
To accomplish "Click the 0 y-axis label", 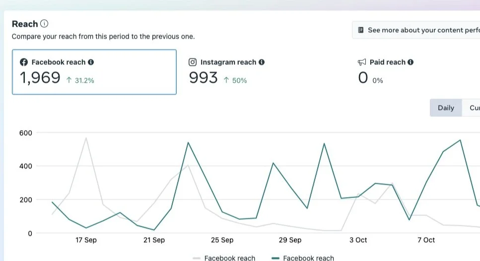I will (30, 233).
